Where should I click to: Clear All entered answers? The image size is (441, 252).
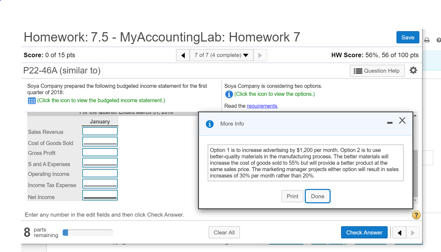tap(224, 232)
